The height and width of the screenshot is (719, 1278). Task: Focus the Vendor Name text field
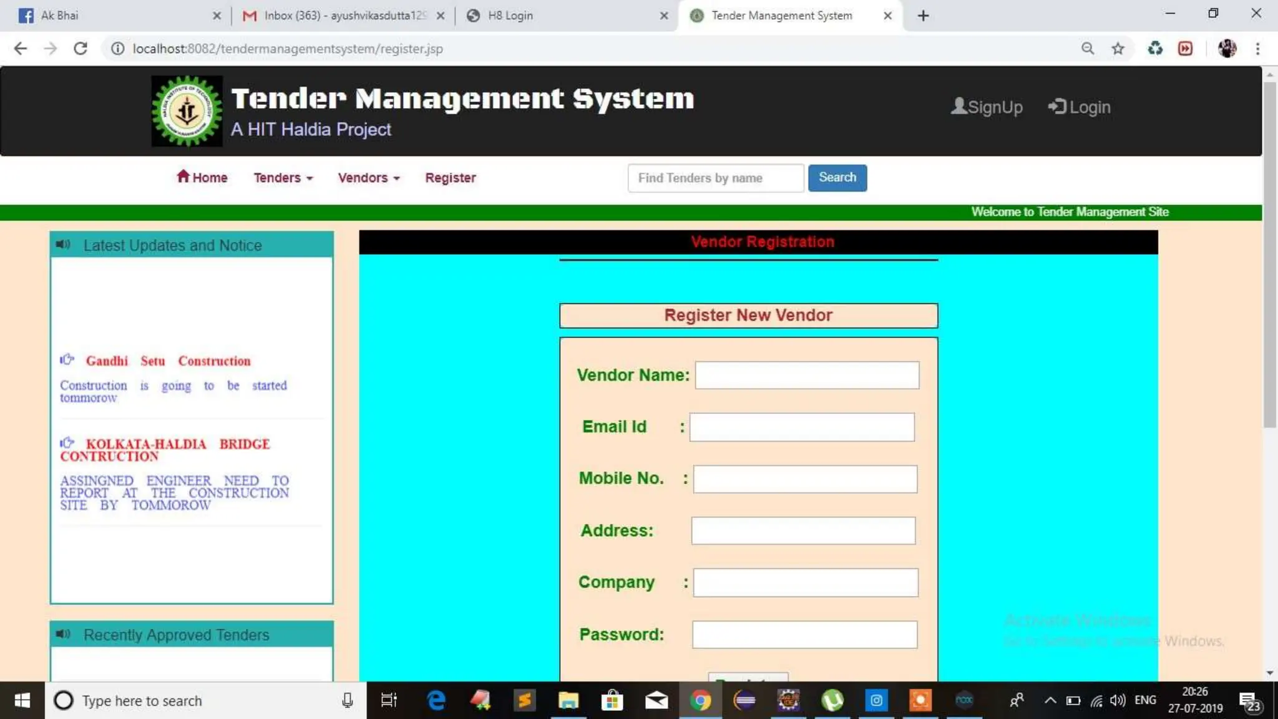coord(807,375)
